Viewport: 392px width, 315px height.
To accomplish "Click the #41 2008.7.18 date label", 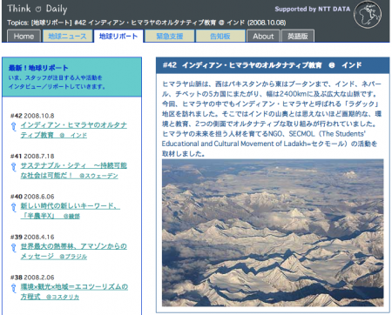I will pos(32,156).
